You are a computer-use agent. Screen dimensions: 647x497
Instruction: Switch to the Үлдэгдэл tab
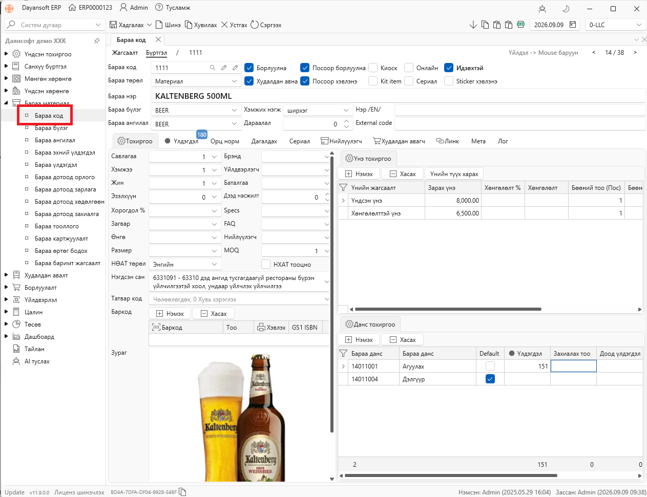[x=181, y=141]
